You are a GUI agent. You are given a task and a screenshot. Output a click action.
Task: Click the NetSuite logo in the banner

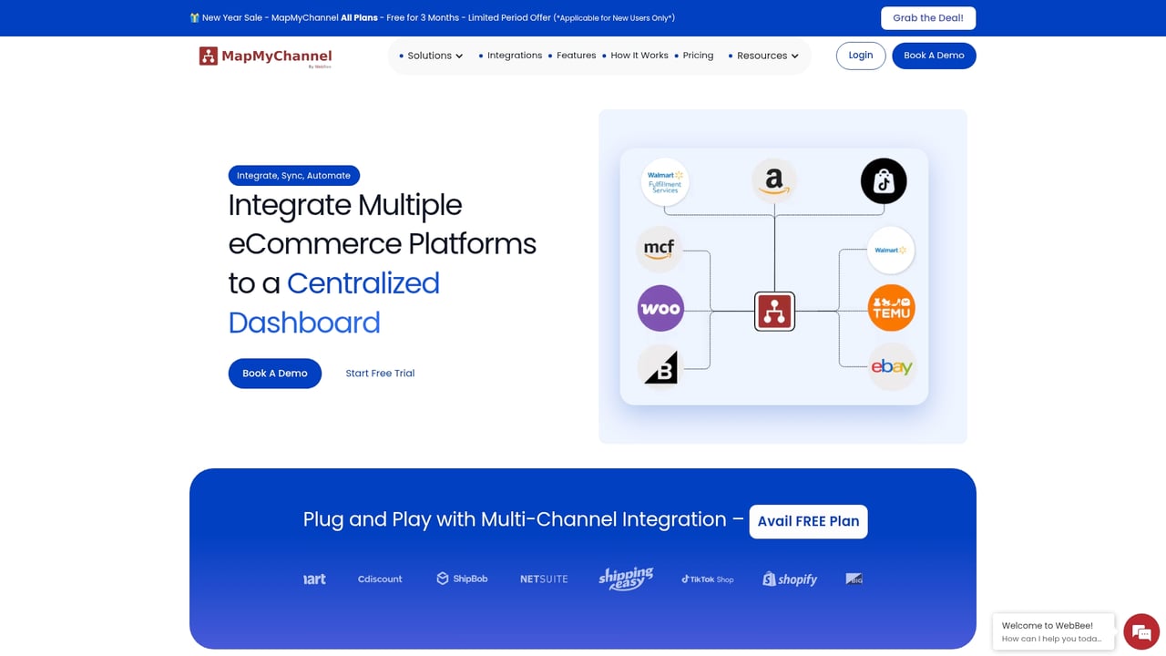click(543, 579)
